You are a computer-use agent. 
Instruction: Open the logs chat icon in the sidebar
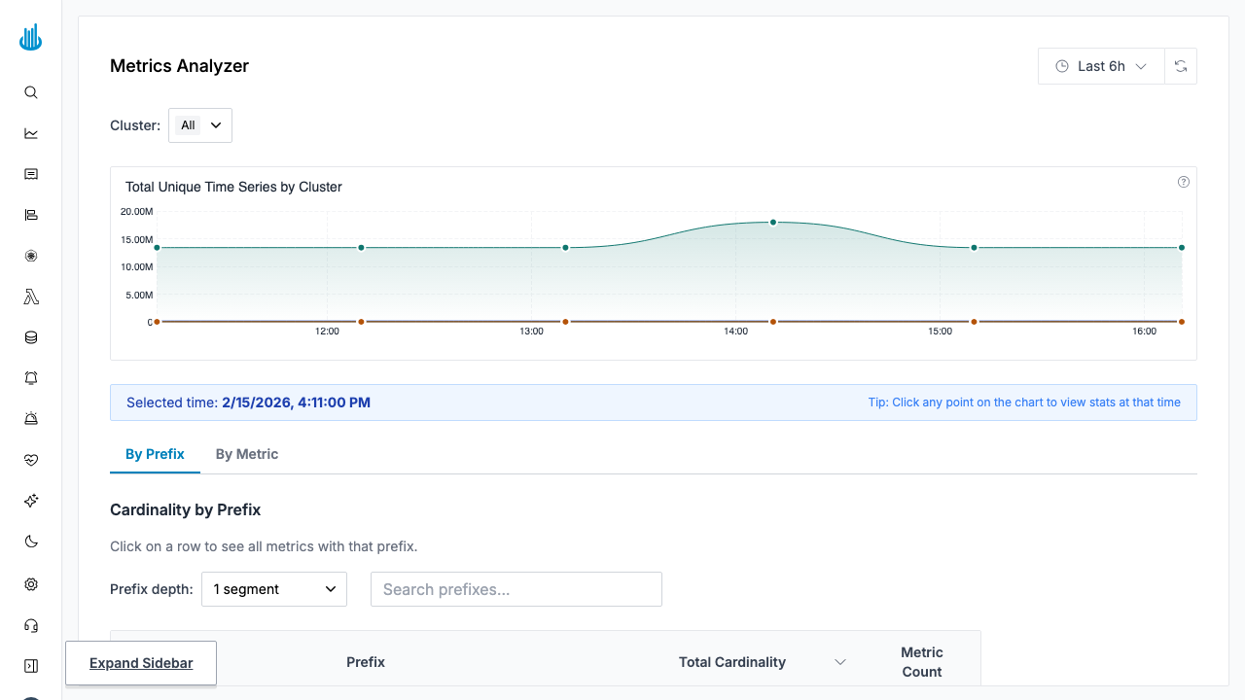tap(30, 174)
